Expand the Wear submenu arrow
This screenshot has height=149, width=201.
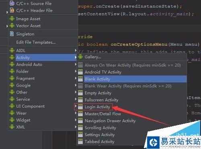pos(76,113)
